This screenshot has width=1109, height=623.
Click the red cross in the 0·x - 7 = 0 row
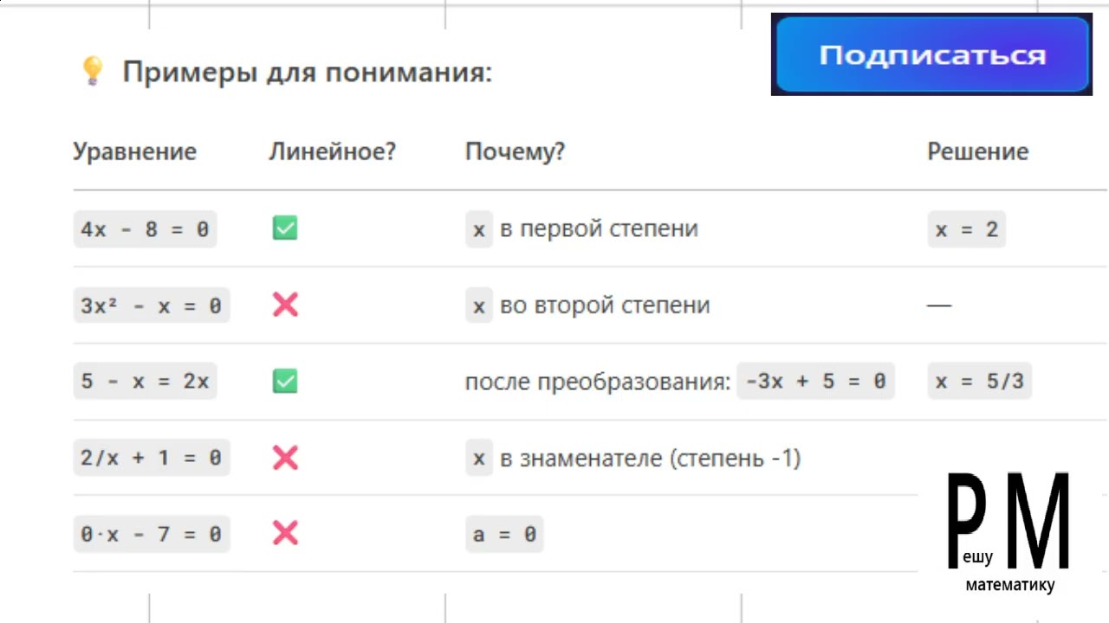tap(285, 533)
